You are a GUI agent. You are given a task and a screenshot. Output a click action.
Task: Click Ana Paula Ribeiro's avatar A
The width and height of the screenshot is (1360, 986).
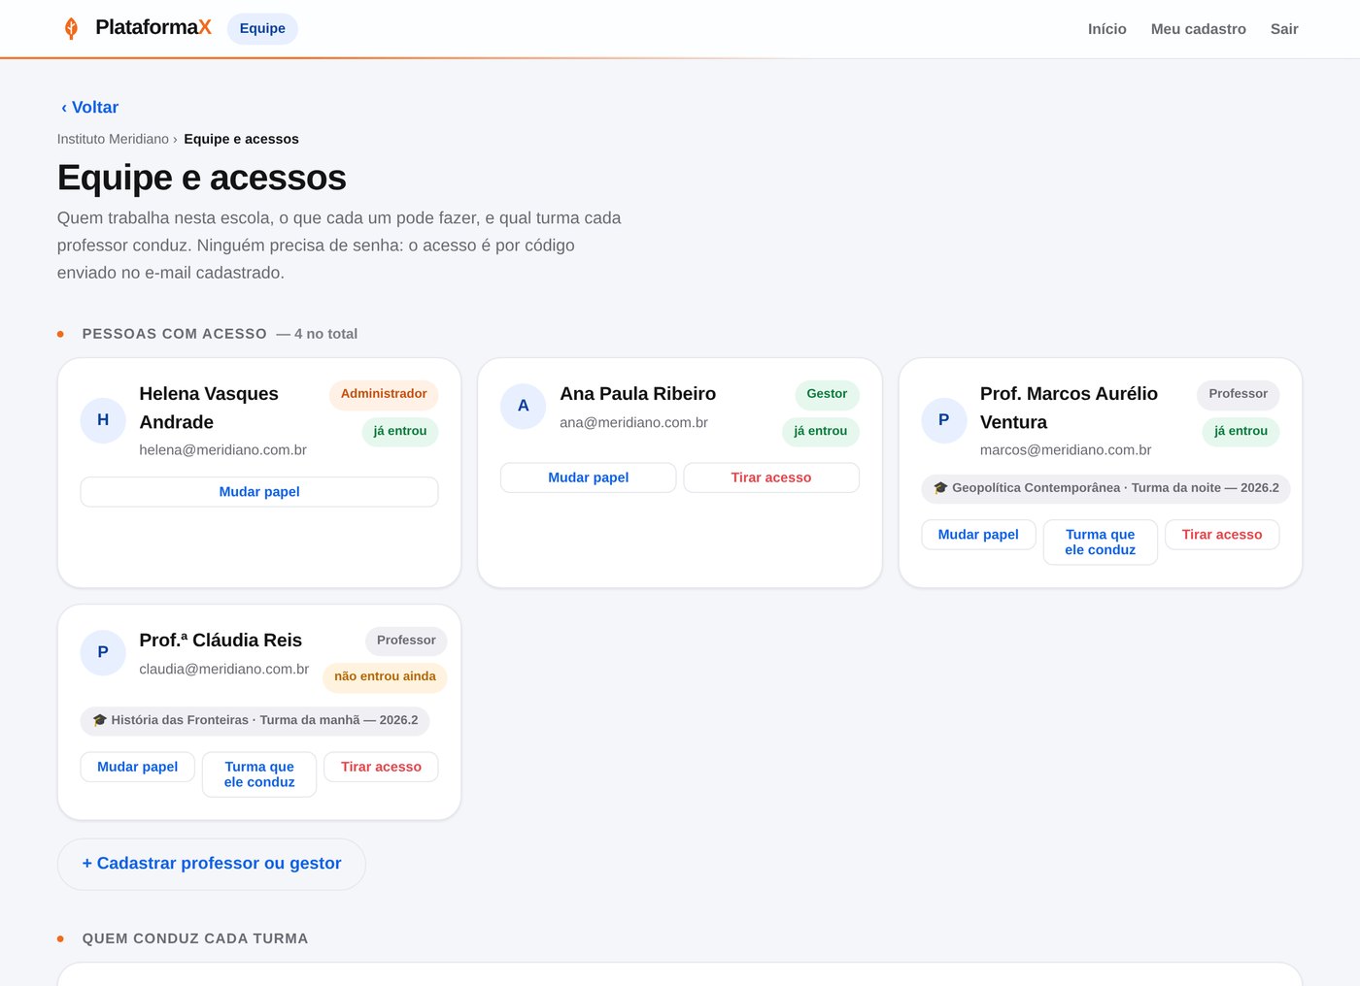(524, 406)
